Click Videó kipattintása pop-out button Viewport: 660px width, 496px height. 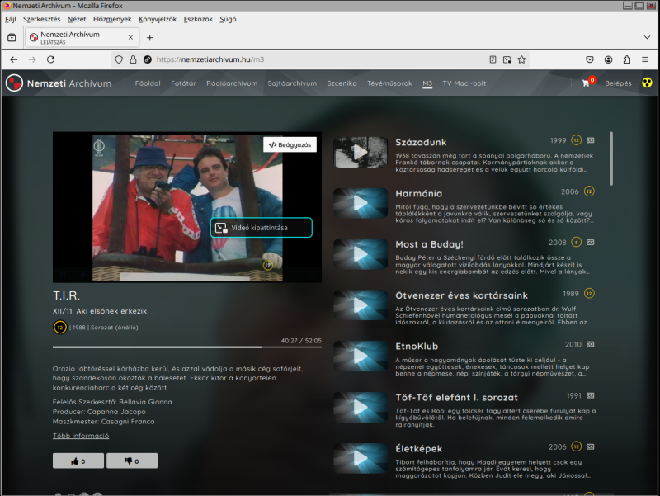262,228
